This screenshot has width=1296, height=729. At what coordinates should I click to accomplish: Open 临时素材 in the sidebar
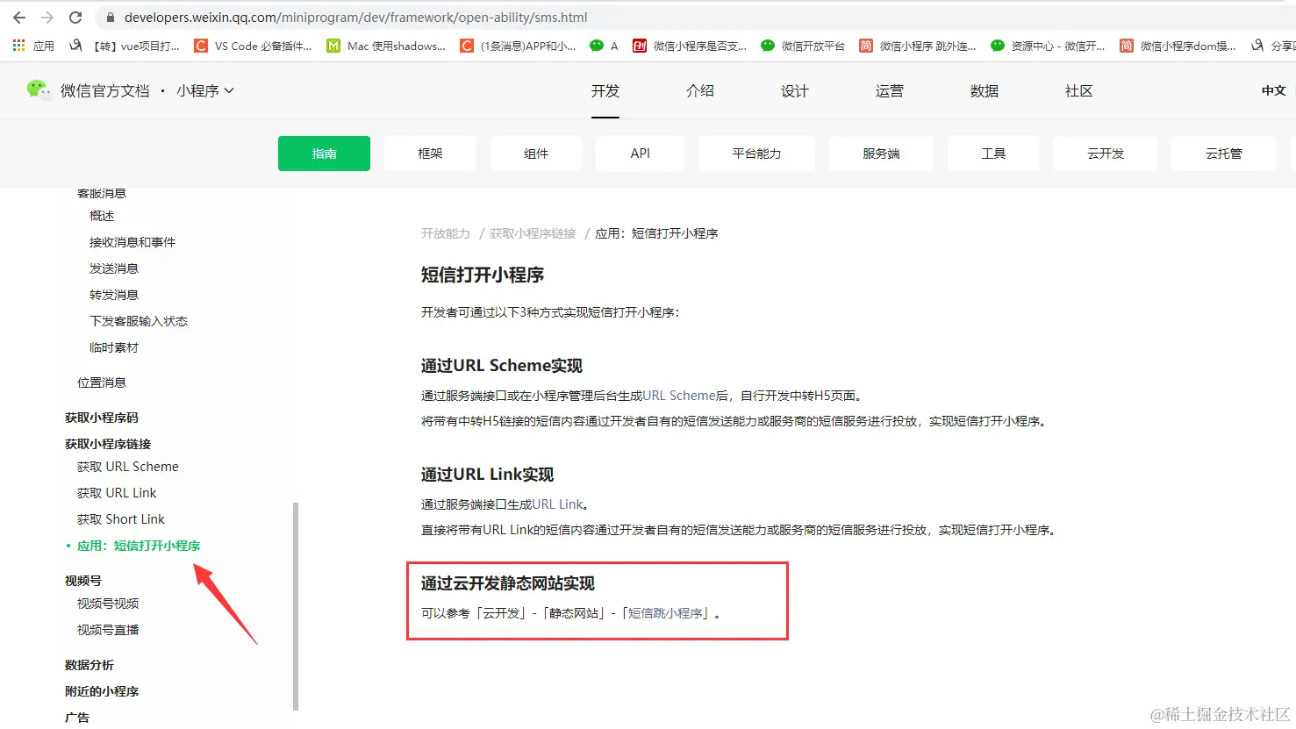click(114, 347)
